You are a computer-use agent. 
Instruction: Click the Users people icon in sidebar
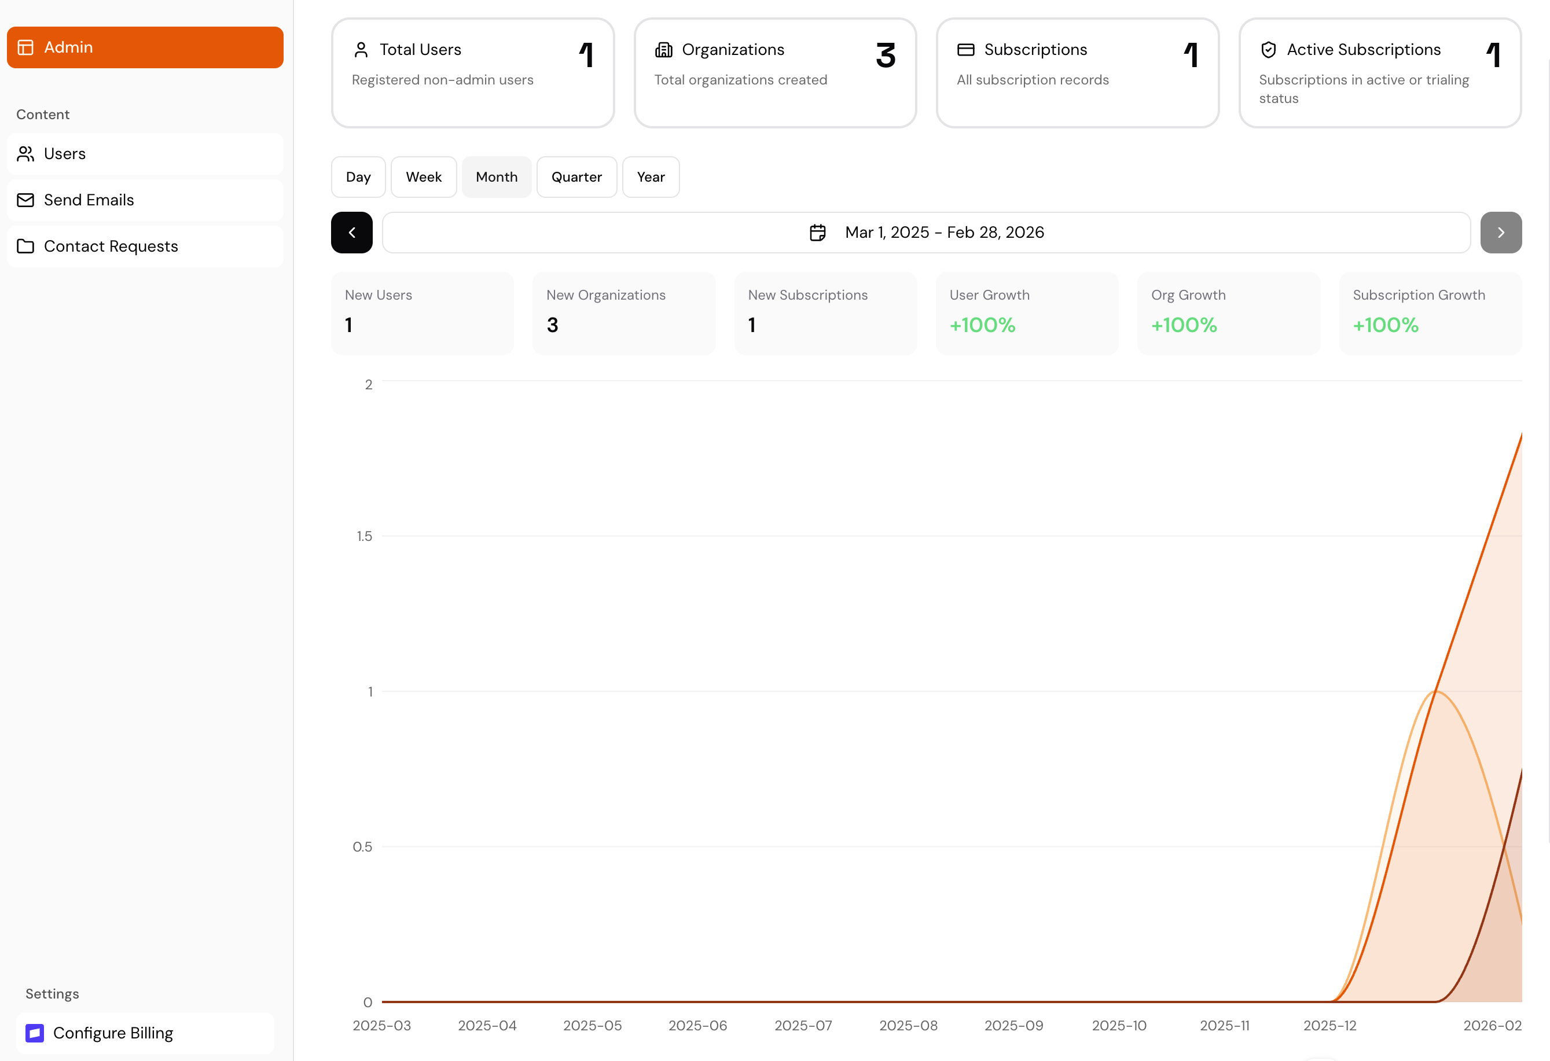(25, 154)
